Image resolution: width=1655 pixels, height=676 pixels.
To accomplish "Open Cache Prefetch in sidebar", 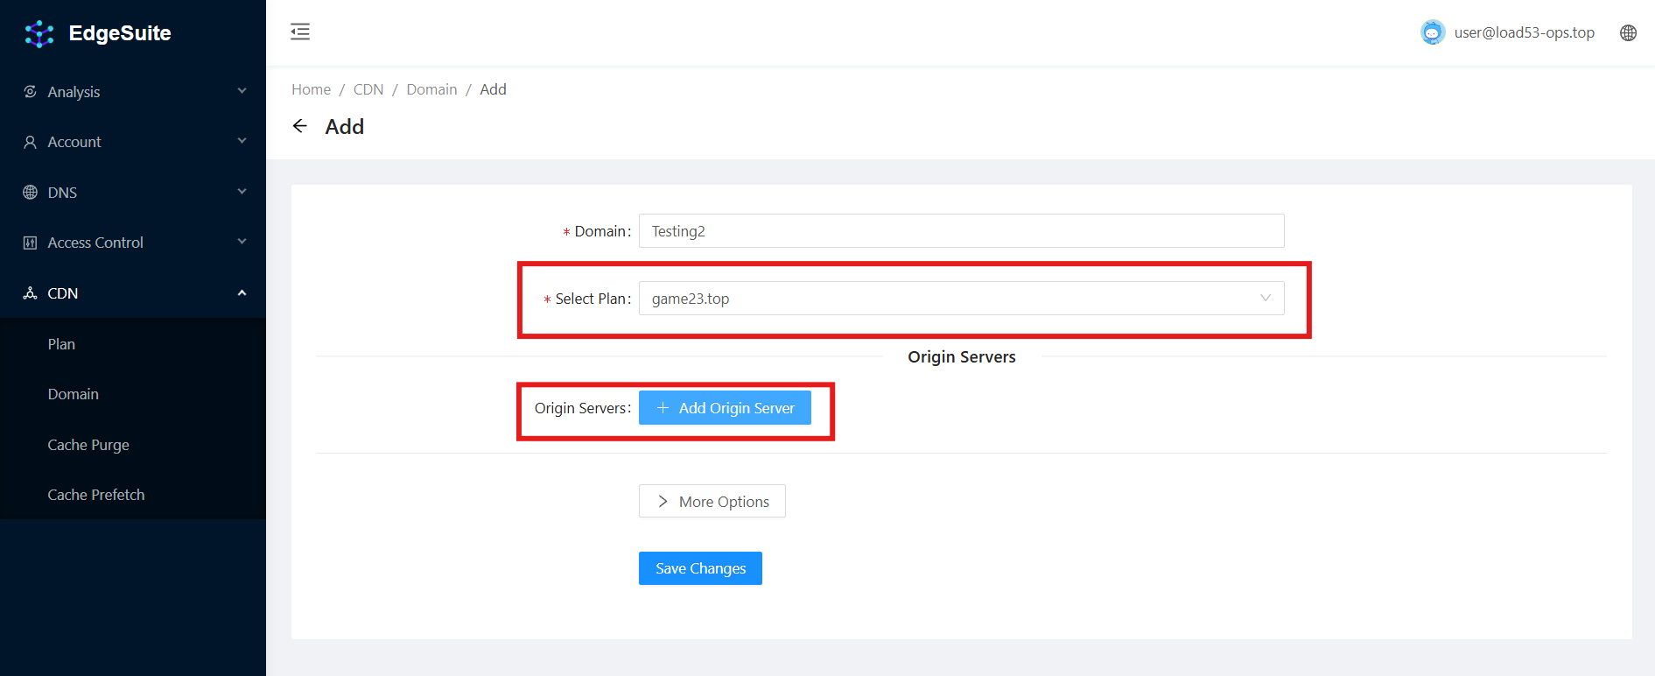I will pos(96,495).
